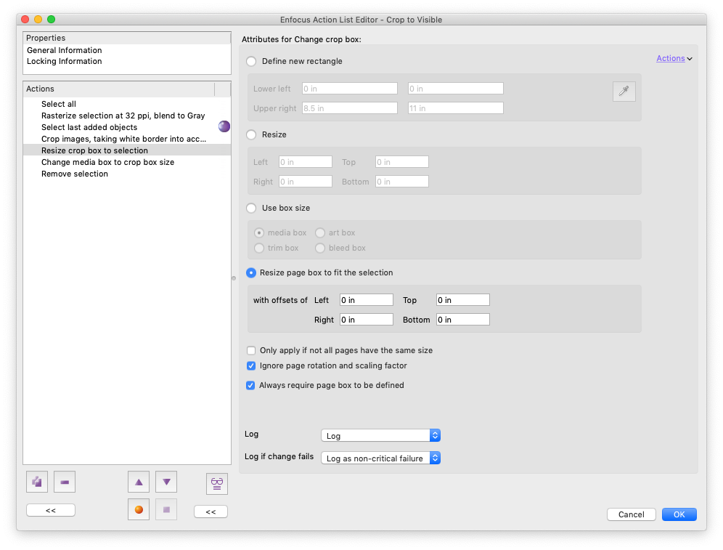Click the eyedropper rectangle picker icon
Viewport: 723px width, 550px height.
click(x=624, y=91)
